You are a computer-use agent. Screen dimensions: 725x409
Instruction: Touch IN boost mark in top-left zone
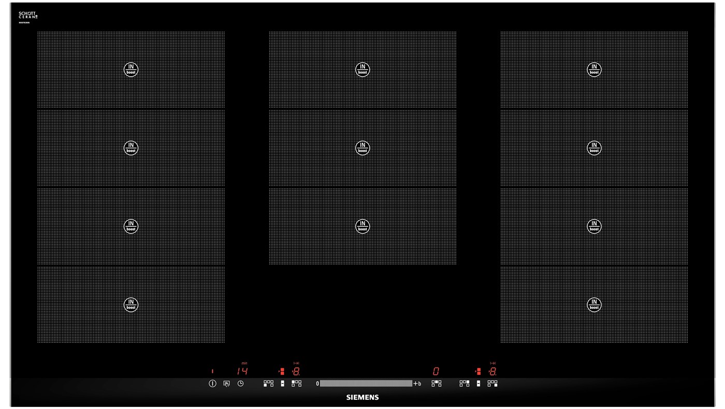click(x=131, y=69)
